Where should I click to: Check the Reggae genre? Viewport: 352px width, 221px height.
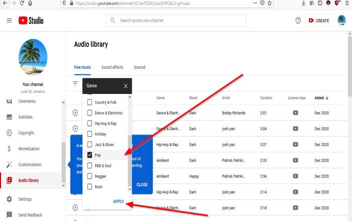click(x=90, y=176)
